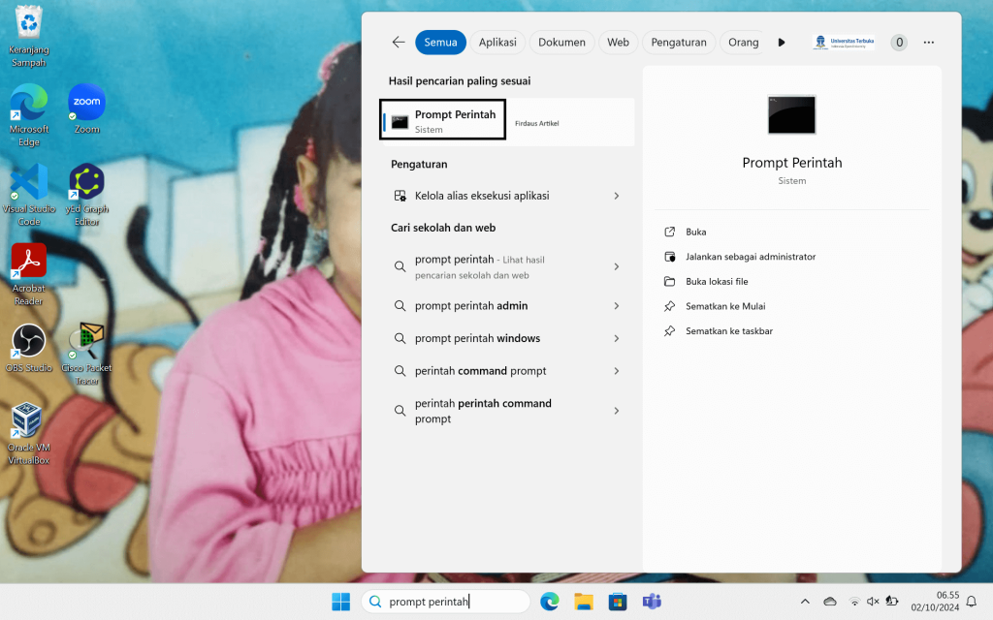Click the back arrow in search panel
The height and width of the screenshot is (620, 993).
399,43
